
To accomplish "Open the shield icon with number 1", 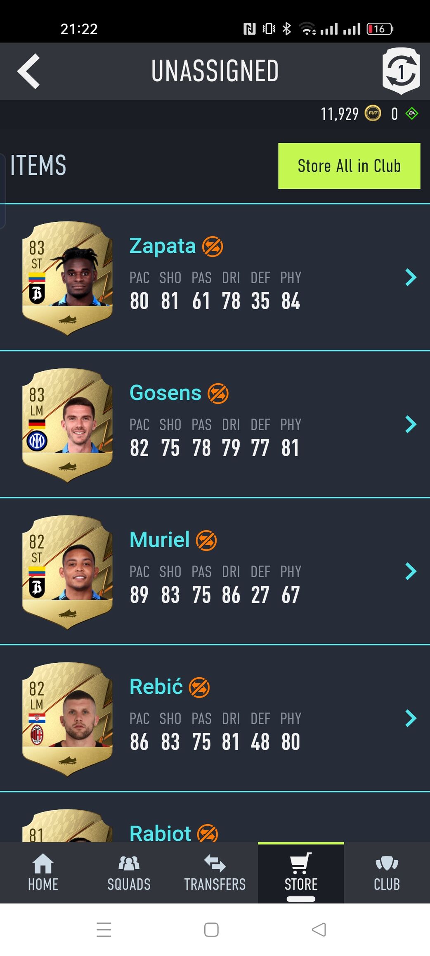I will click(401, 71).
